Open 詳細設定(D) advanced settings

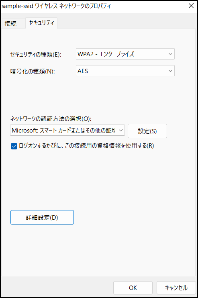point(42,217)
